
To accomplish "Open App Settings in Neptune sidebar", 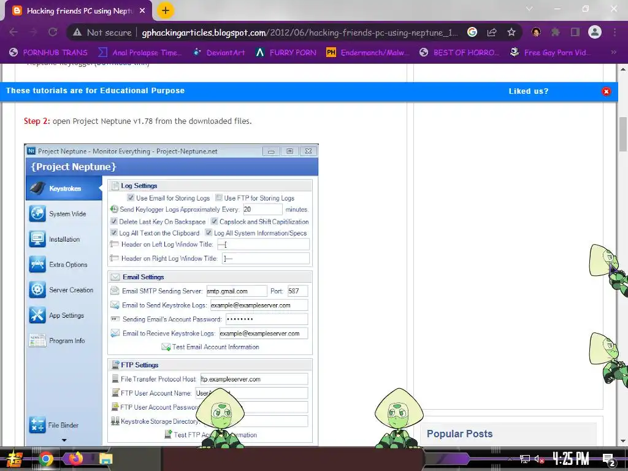I will click(x=64, y=315).
